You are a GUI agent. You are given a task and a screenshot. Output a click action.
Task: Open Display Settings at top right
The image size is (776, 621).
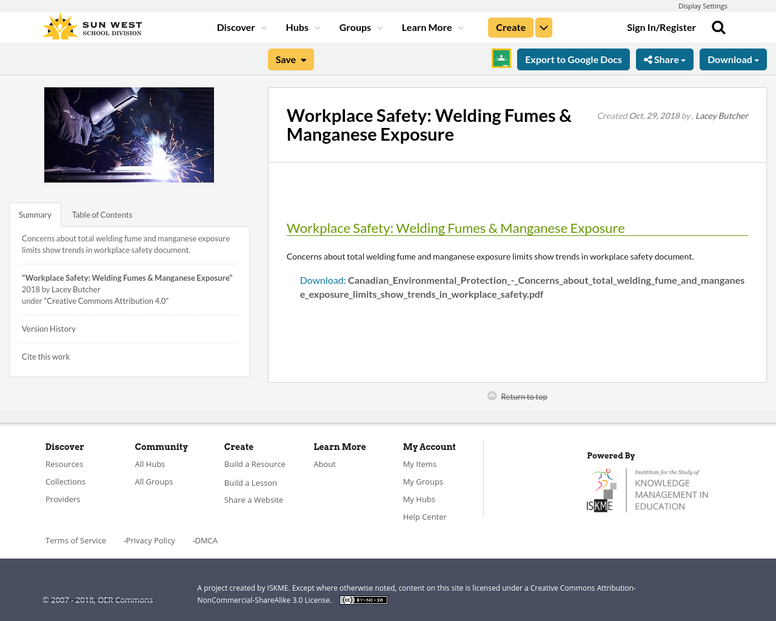(x=703, y=5)
